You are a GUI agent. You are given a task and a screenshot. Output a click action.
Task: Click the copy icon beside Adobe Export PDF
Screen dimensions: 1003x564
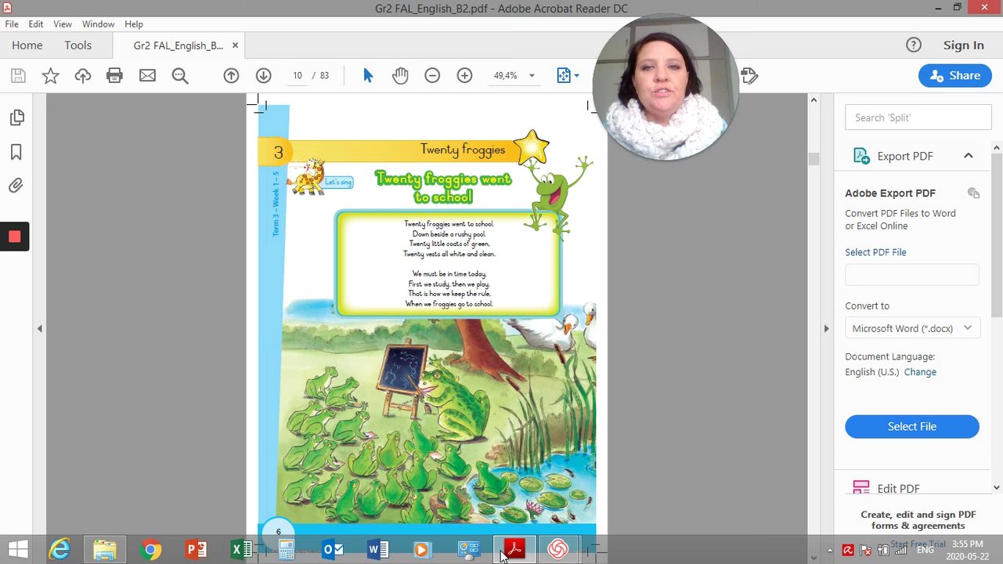click(x=973, y=193)
